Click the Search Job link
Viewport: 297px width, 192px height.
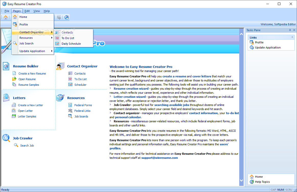27,146
